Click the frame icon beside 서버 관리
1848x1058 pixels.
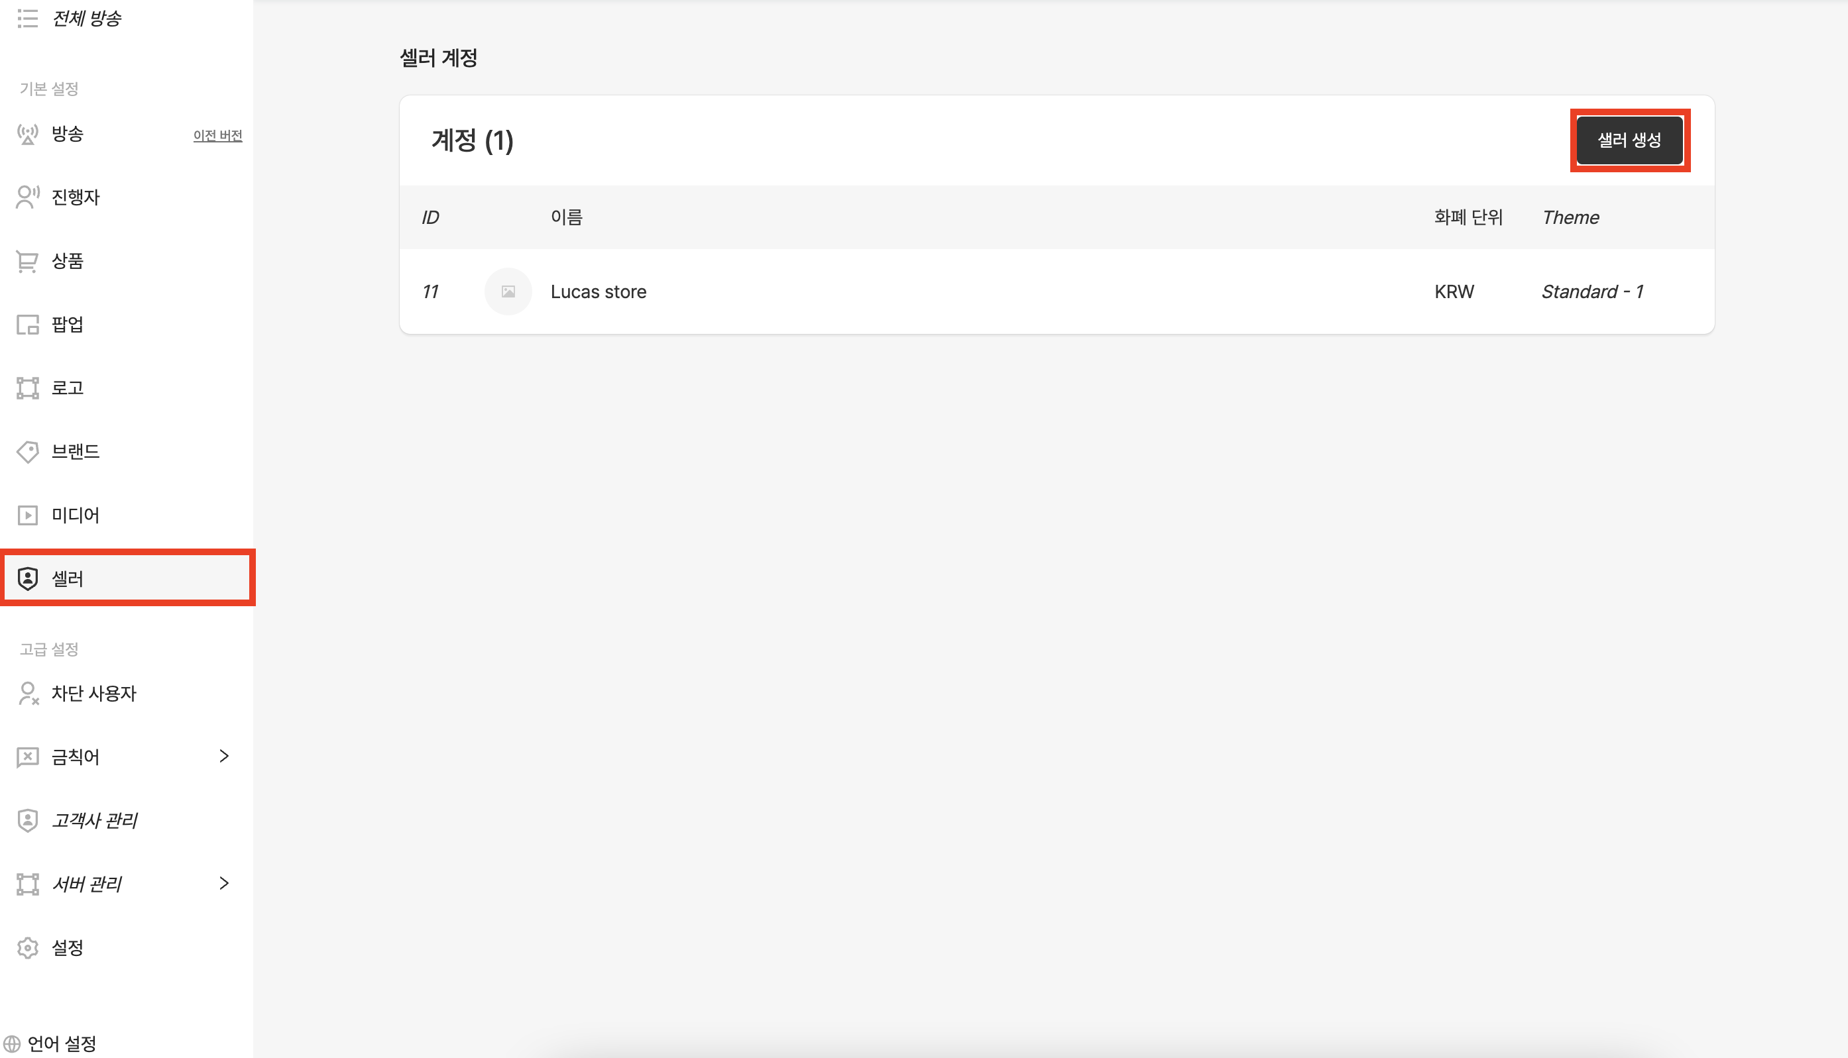coord(28,884)
